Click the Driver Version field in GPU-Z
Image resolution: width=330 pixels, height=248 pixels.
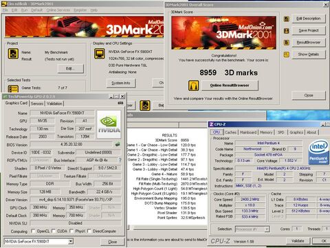click(x=76, y=200)
